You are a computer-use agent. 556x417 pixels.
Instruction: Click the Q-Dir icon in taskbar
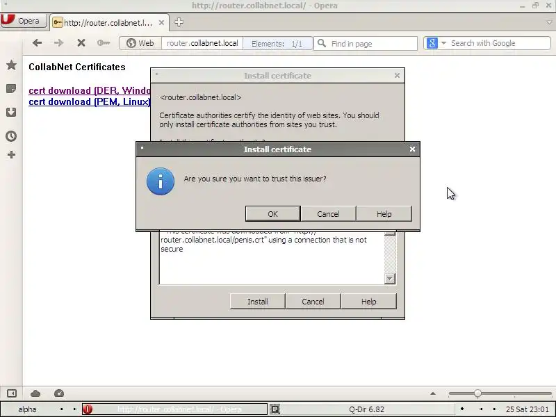pyautogui.click(x=275, y=409)
